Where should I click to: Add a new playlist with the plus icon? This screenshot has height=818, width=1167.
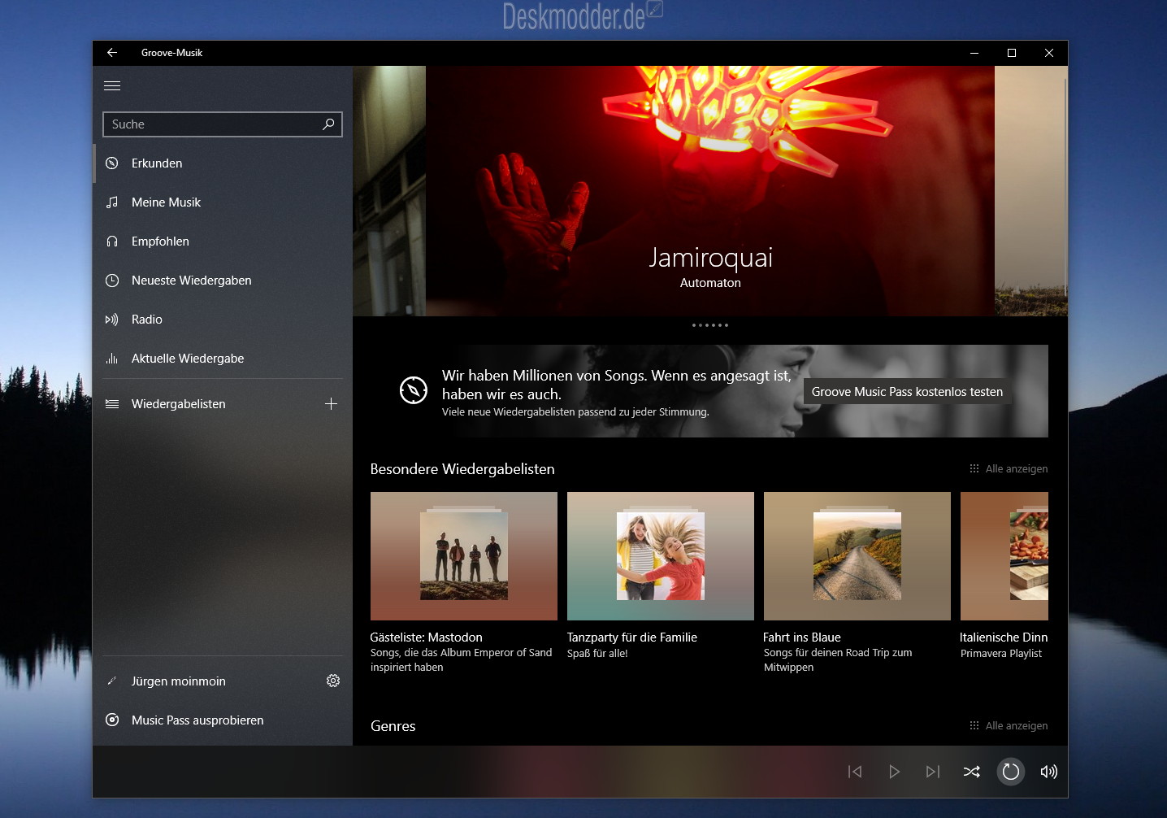click(331, 404)
